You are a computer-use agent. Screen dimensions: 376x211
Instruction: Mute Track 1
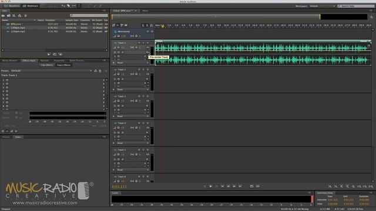click(139, 43)
